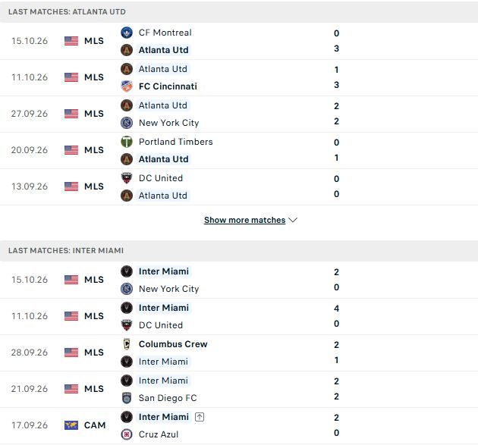Select the Last Matches: Inter Miami header
Image resolution: width=478 pixels, height=445 pixels.
(66, 250)
